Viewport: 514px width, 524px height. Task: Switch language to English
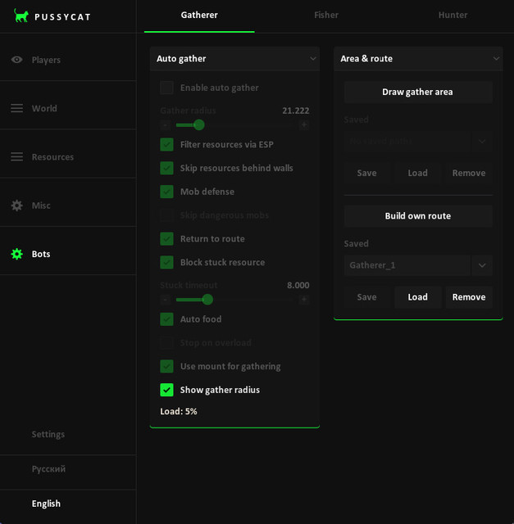(x=46, y=504)
